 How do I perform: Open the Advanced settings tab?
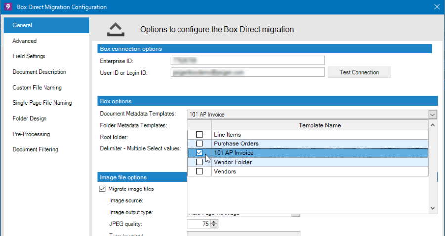point(25,41)
